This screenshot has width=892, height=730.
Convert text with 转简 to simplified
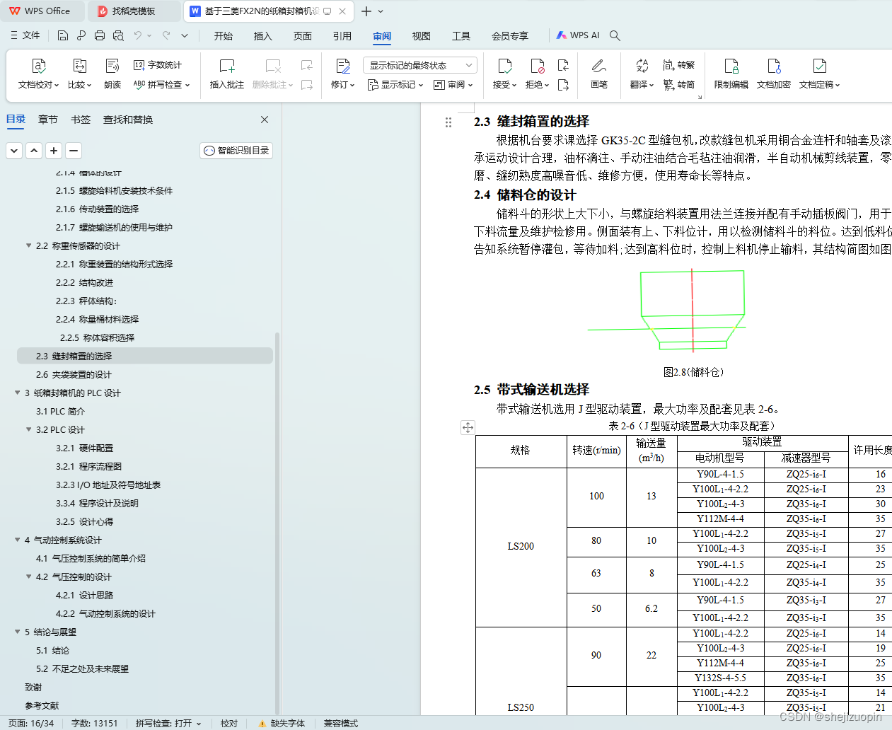point(679,84)
